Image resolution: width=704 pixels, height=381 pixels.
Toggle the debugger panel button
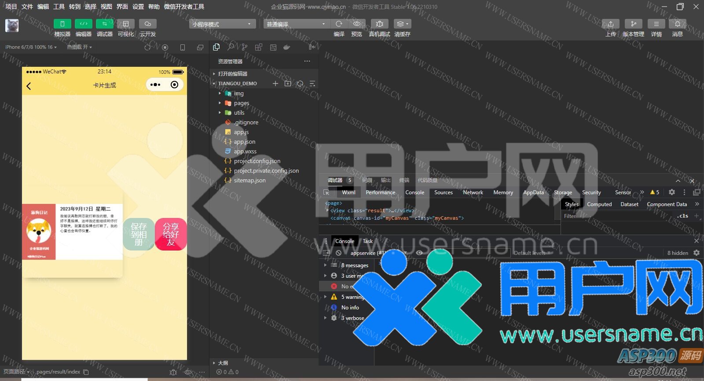[x=105, y=24]
